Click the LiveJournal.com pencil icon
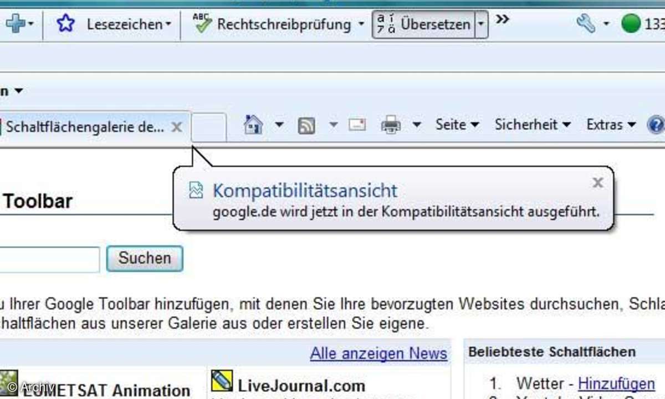The image size is (665, 399). pyautogui.click(x=222, y=381)
